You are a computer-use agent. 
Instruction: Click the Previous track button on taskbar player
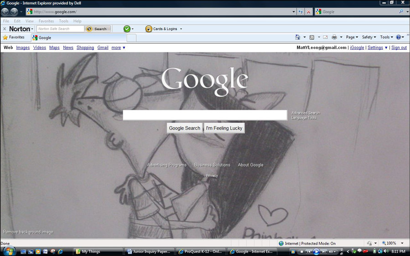tap(309, 252)
